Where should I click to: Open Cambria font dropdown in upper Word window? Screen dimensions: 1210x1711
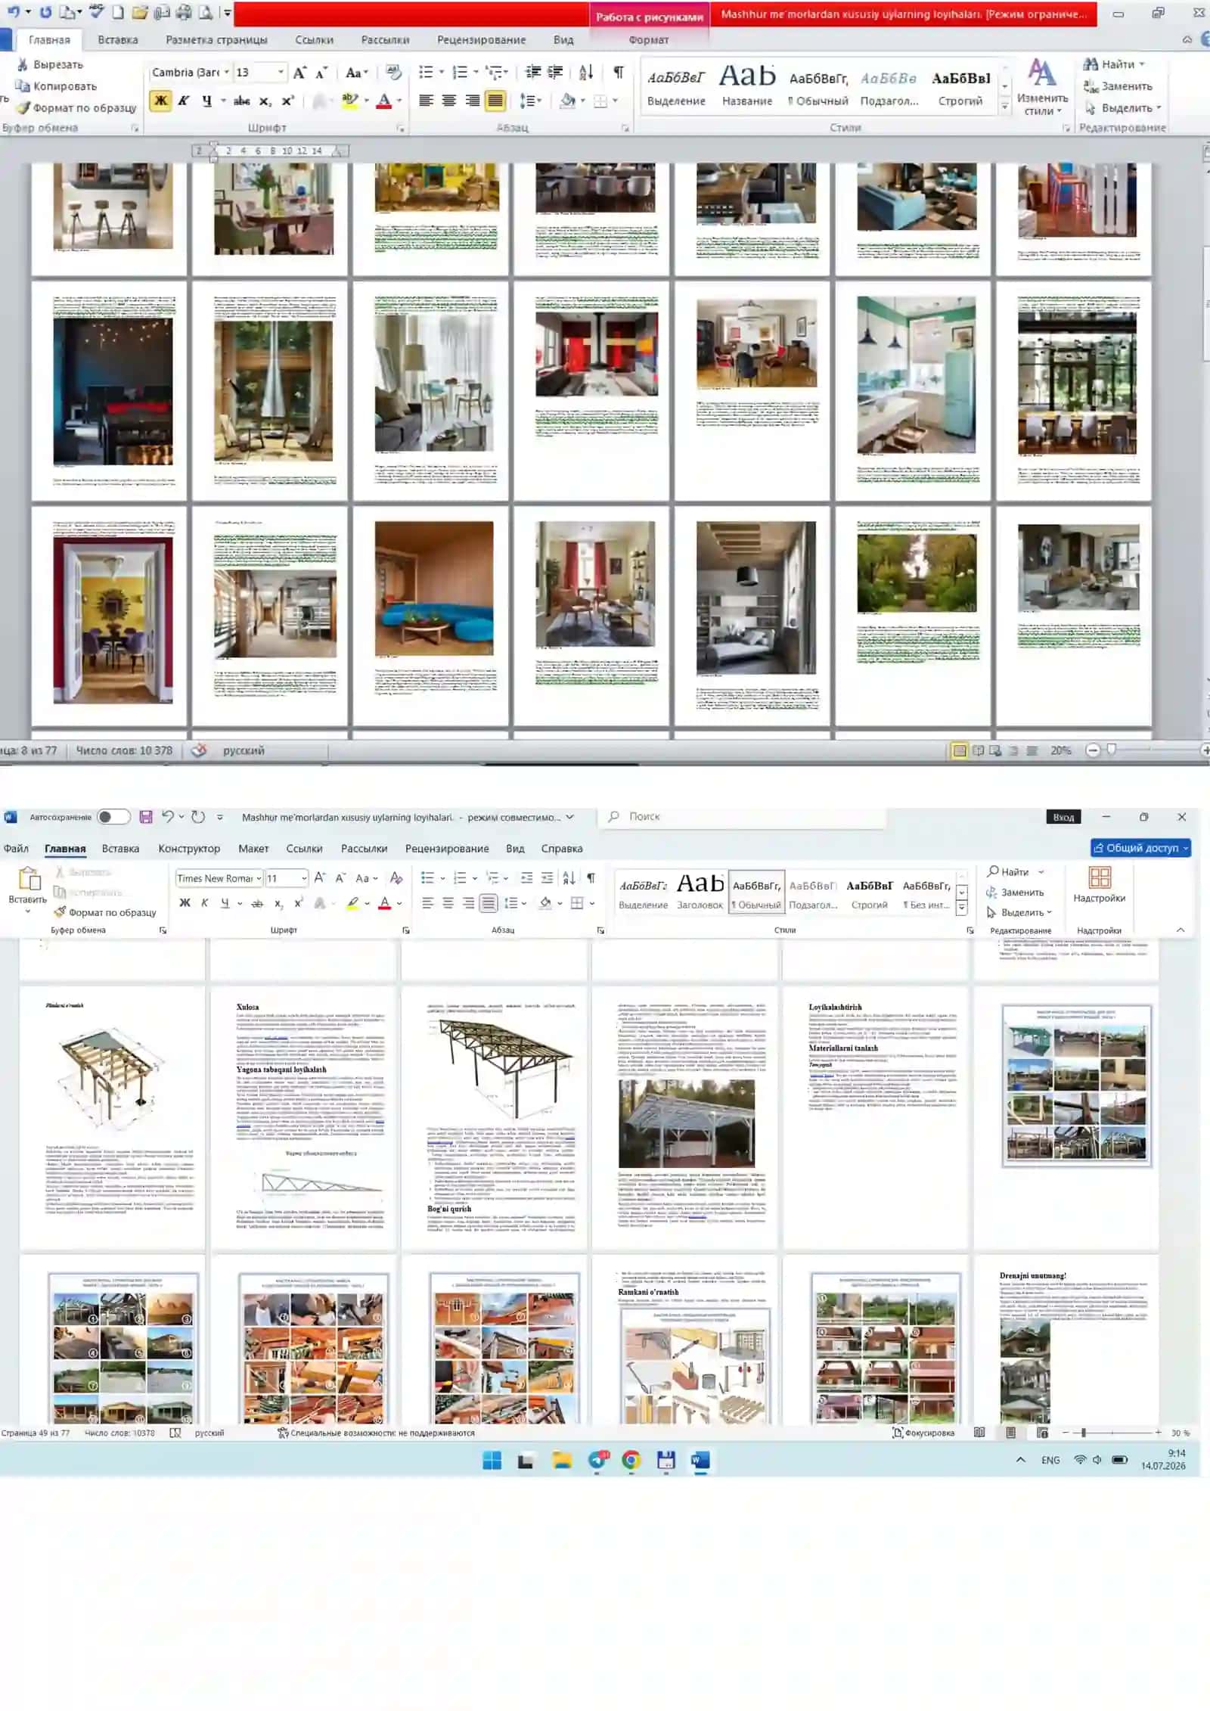pyautogui.click(x=226, y=73)
